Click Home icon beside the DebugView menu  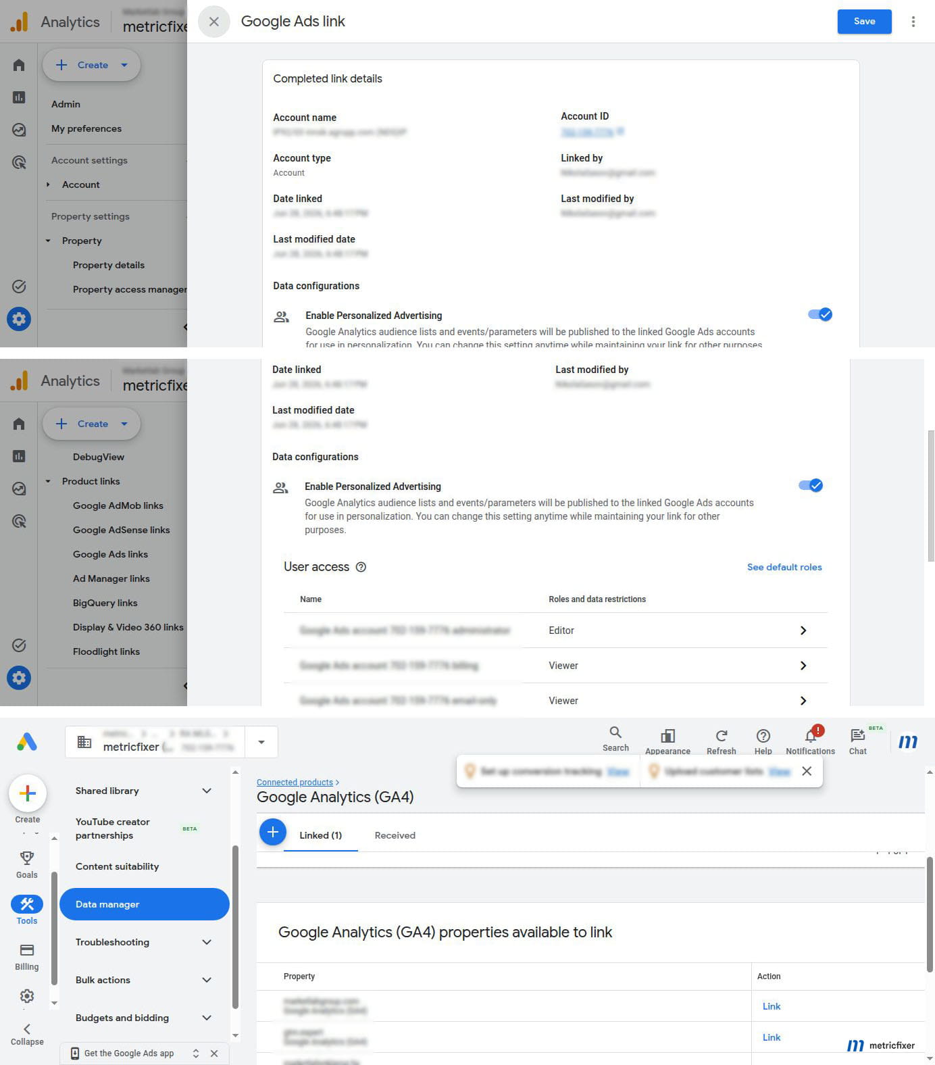(x=19, y=424)
